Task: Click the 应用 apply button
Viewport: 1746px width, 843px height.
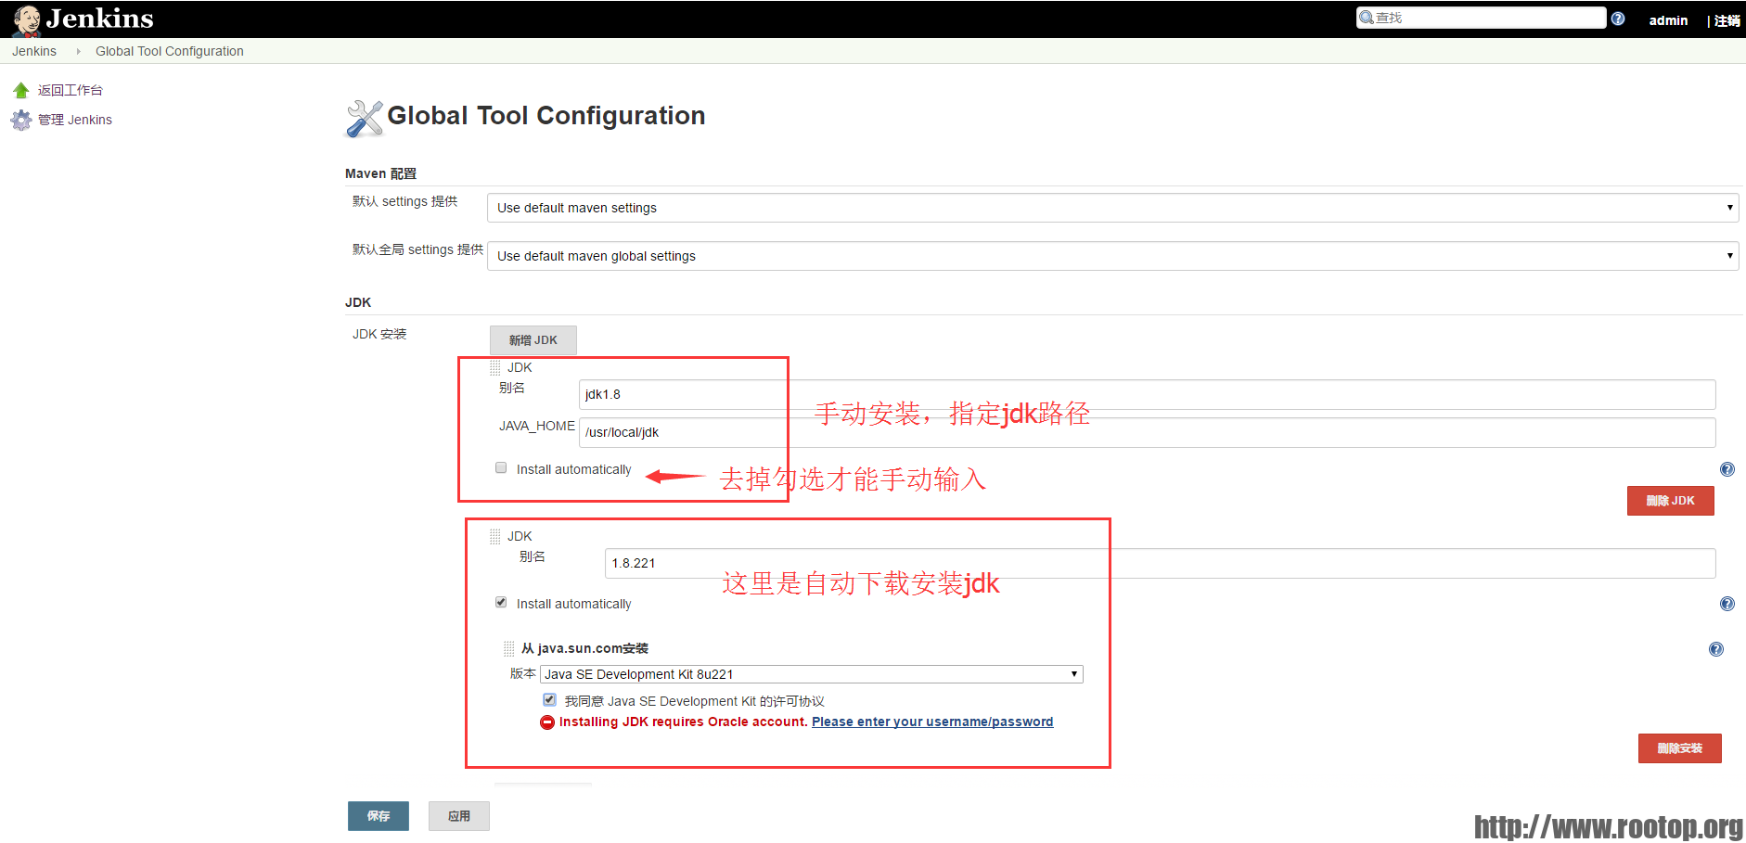Action: tap(459, 816)
